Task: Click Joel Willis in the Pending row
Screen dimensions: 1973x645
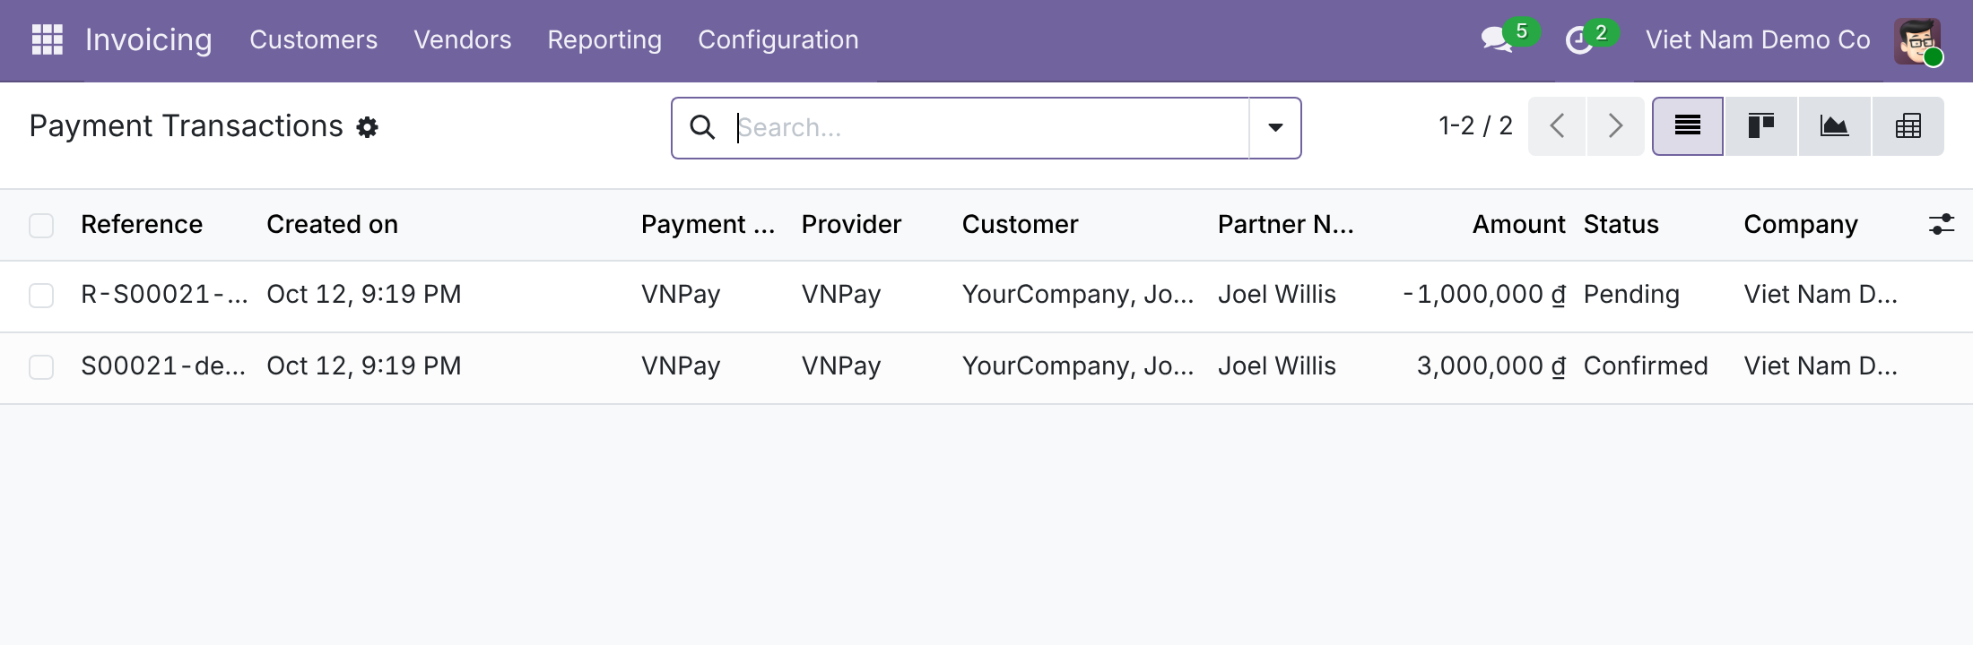Action: [x=1276, y=294]
